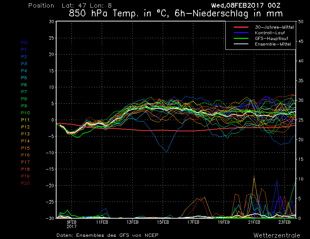Screen dimensions: 310x239
Task: Select the 11FEB date axis label
Action: 102,222
